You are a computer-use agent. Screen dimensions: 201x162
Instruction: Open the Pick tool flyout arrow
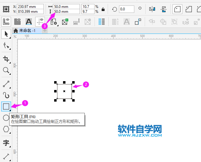10,38
